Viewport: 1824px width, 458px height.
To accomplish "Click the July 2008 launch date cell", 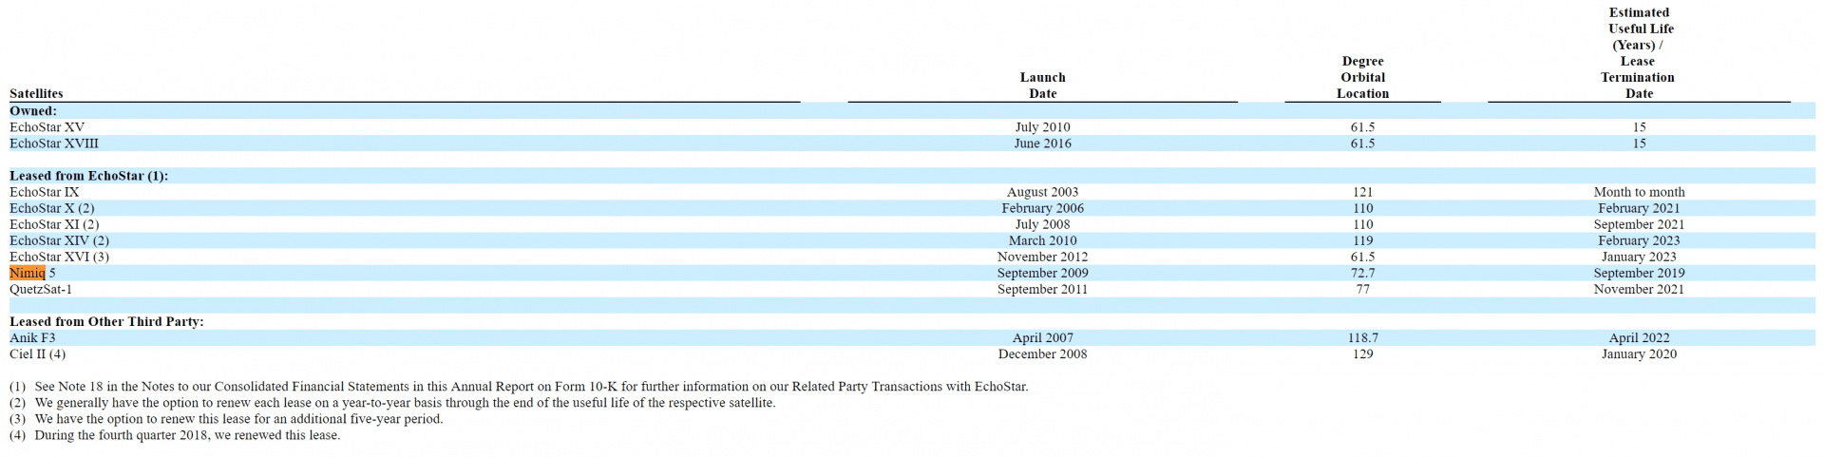I will pos(1042,224).
